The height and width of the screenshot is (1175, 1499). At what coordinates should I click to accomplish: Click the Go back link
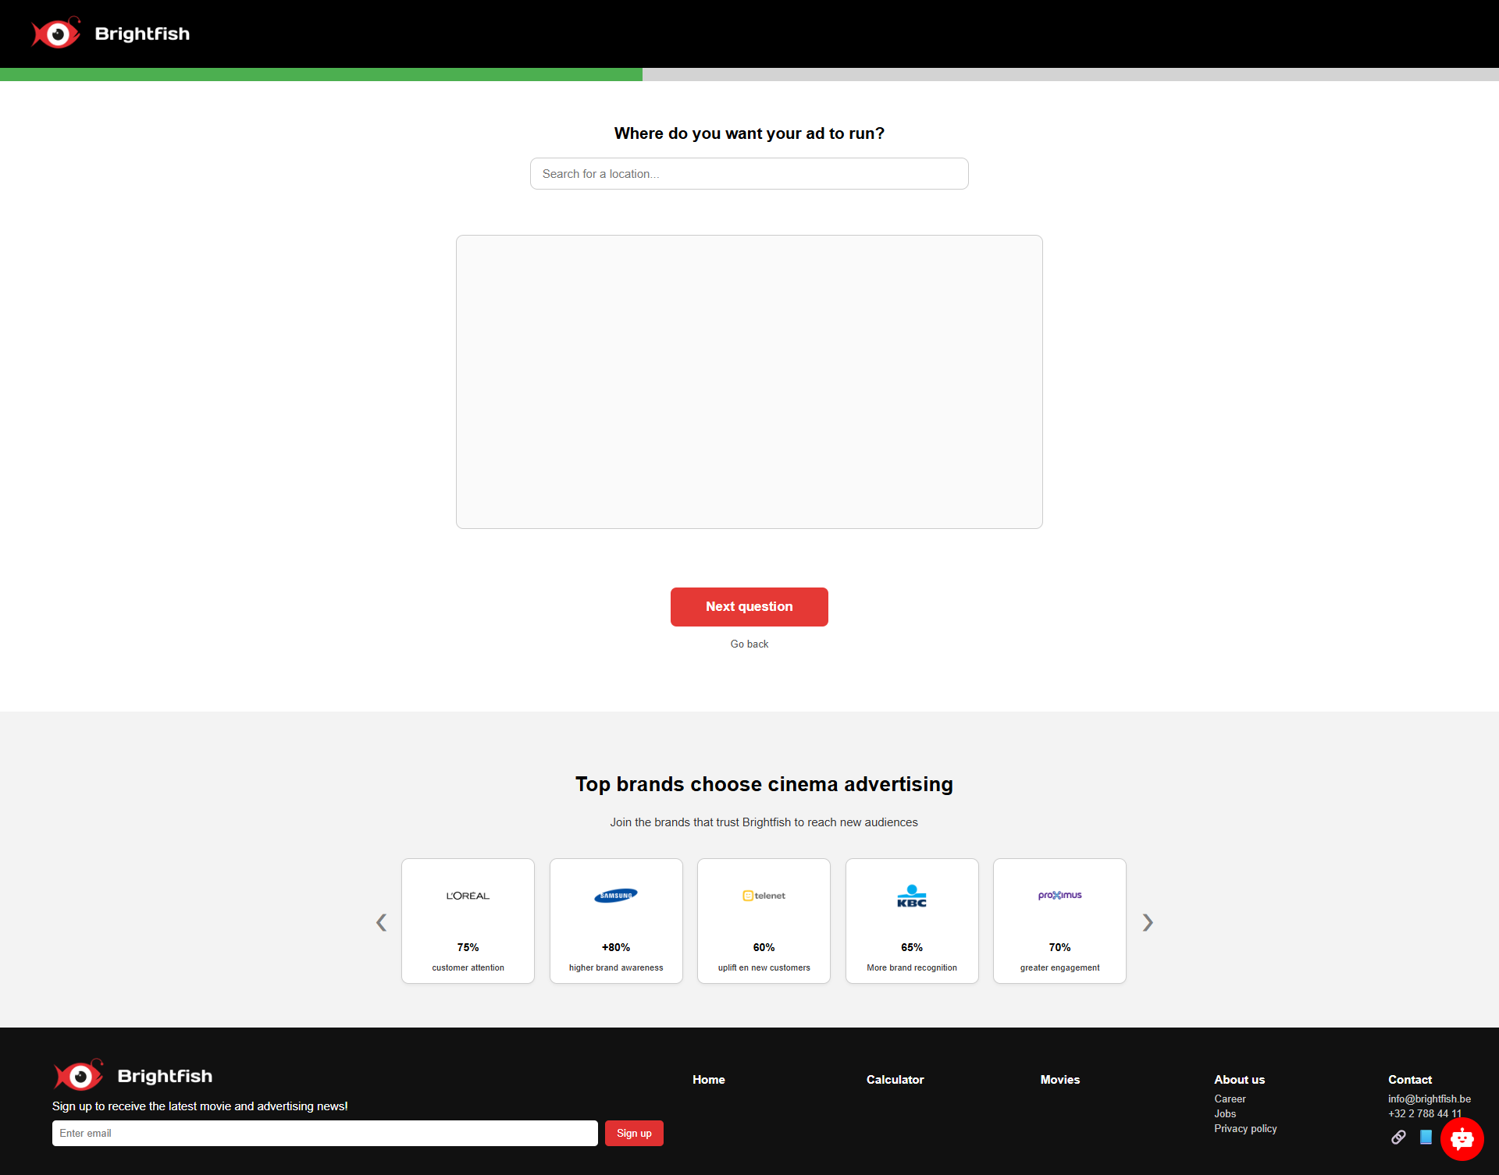click(x=749, y=644)
